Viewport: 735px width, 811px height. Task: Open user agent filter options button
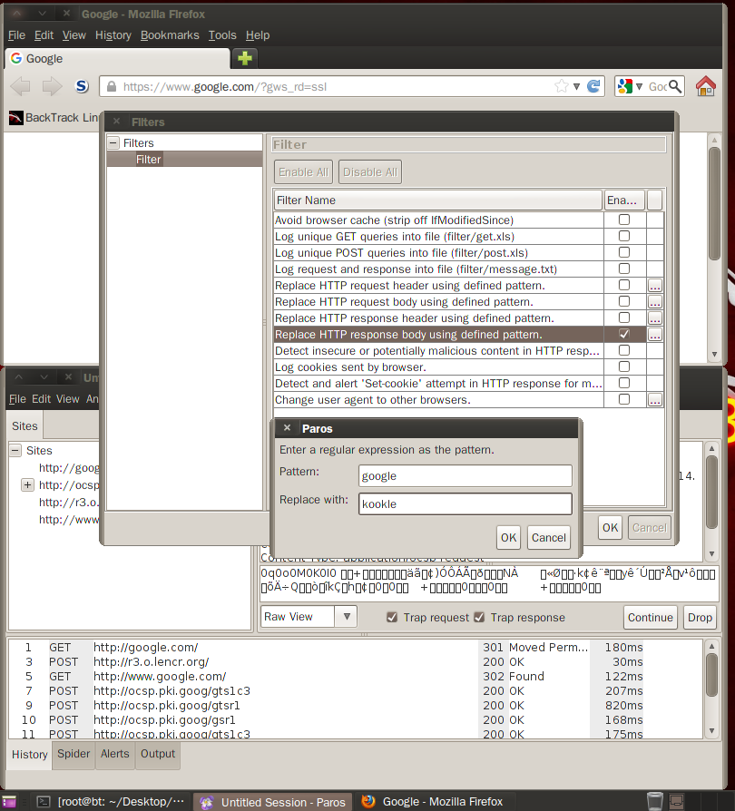point(655,400)
